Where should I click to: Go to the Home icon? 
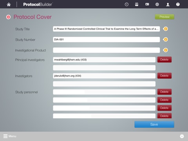[9, 5]
